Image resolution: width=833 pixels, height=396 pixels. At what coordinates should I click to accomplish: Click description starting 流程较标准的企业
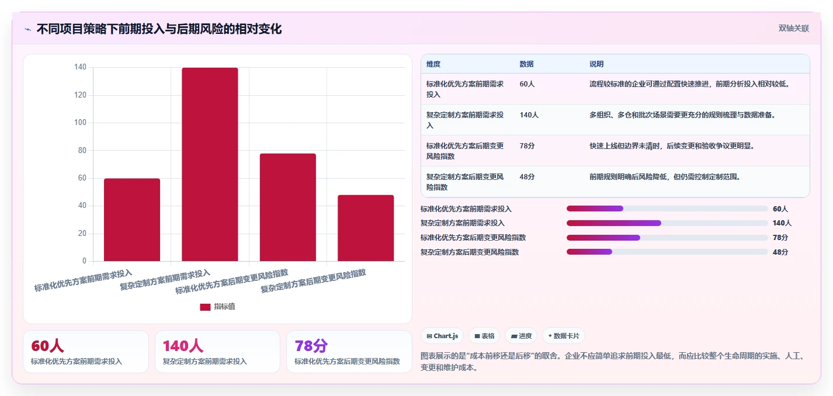tap(690, 84)
